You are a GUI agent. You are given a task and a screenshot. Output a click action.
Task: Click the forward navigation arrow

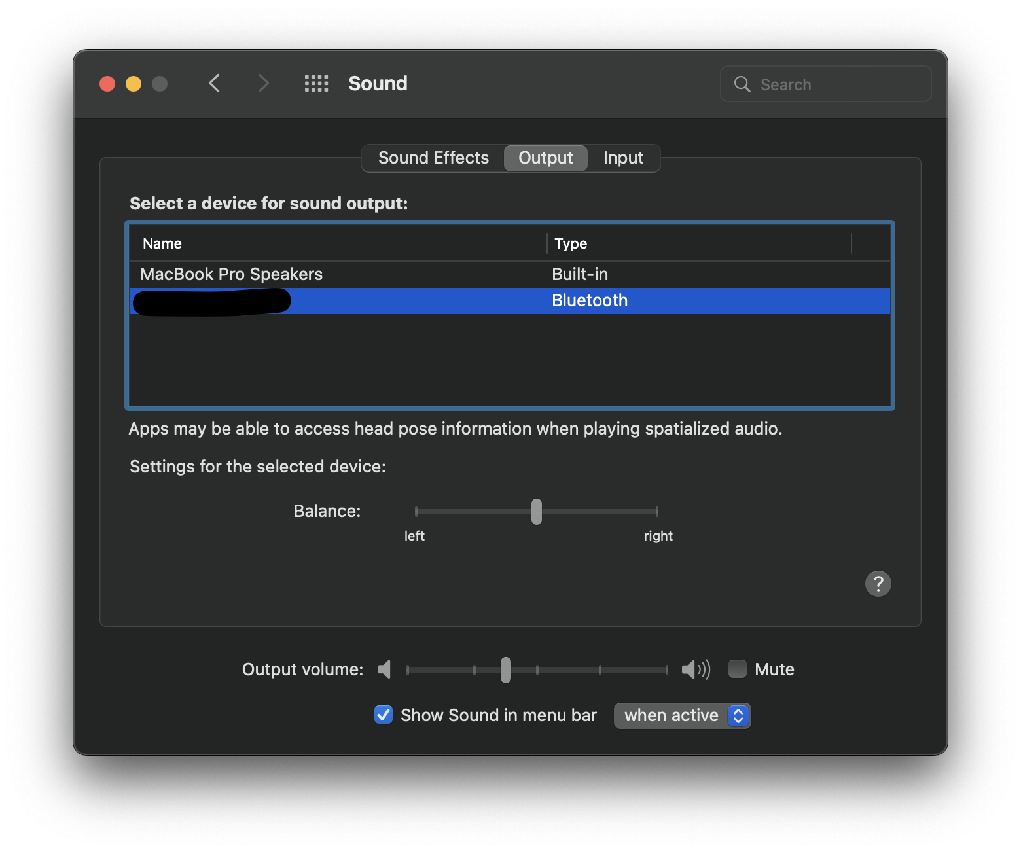click(263, 83)
